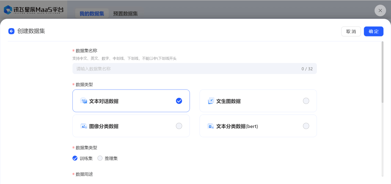Close the dialog with the X icon
The height and width of the screenshot is (184, 391).
click(380, 11)
